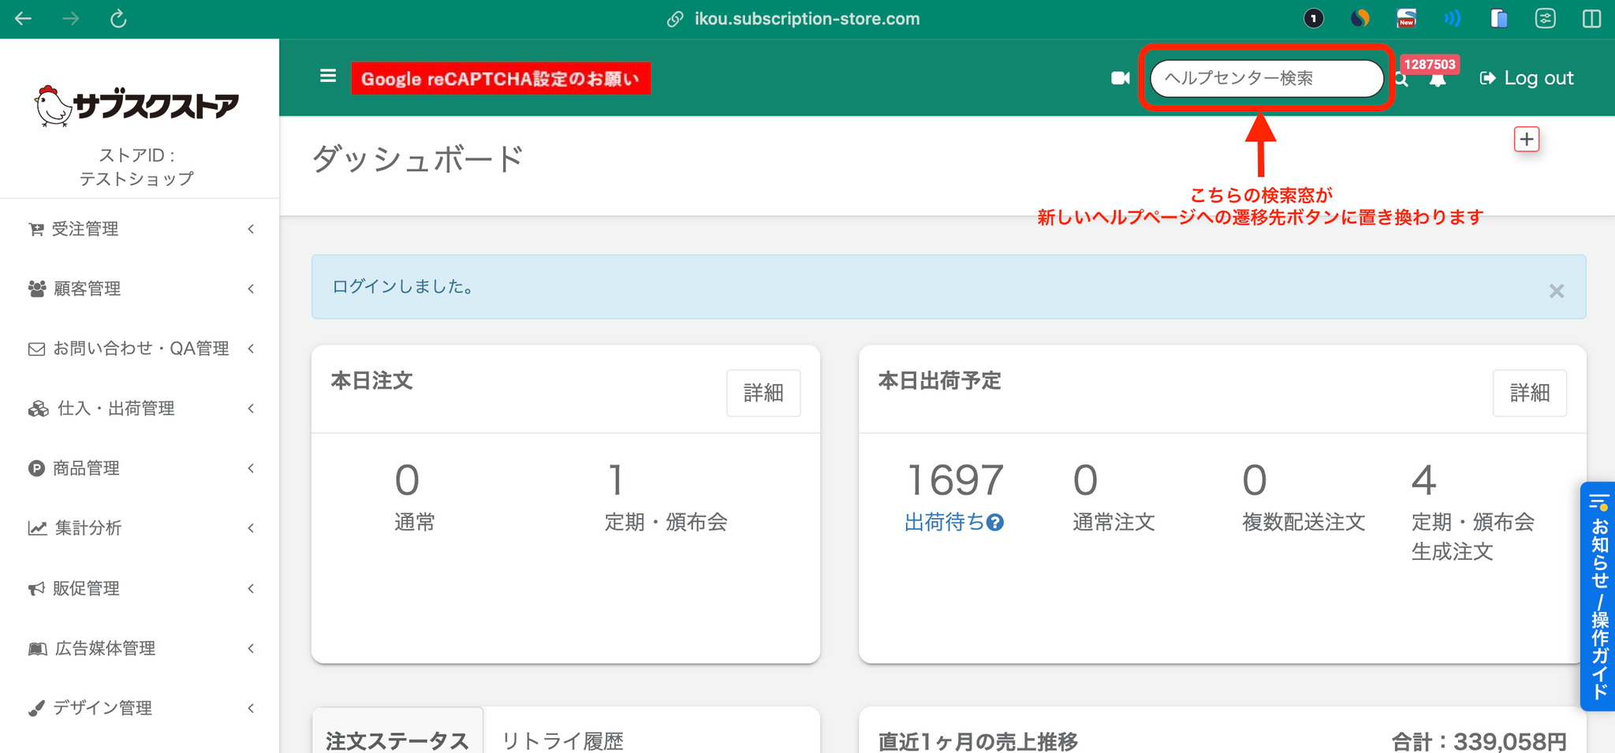Image resolution: width=1615 pixels, height=753 pixels.
Task: Expand the 受注管理 sidebar menu
Action: [140, 229]
